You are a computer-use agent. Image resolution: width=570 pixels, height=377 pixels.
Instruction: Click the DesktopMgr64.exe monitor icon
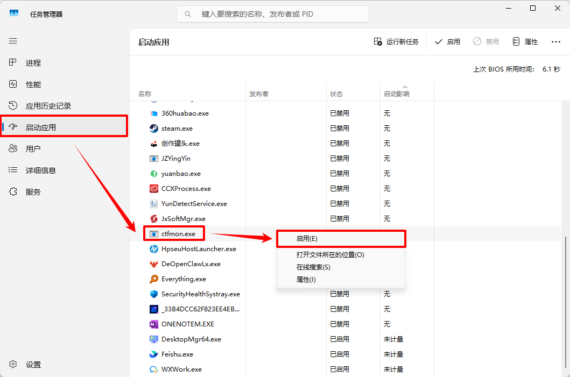(x=154, y=339)
